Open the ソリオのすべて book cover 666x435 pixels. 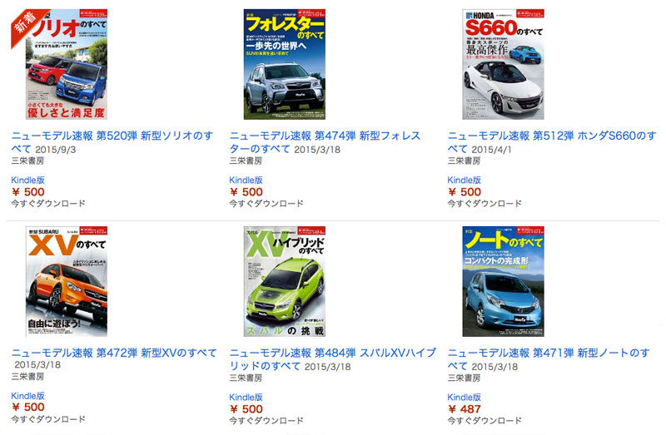pyautogui.click(x=67, y=65)
